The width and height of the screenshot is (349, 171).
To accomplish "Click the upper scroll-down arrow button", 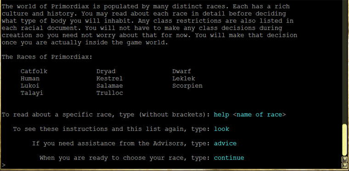I will [x=344, y=159].
